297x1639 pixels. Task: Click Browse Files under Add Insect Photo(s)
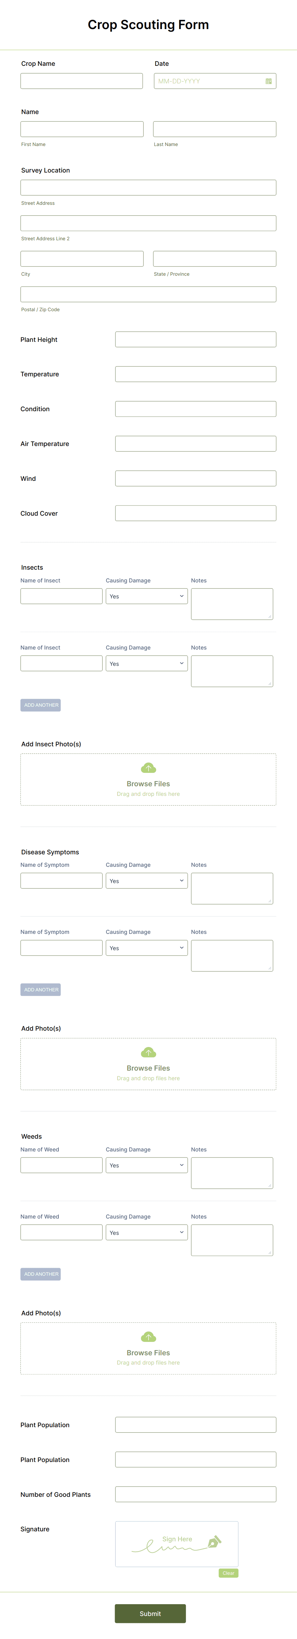pos(148,783)
